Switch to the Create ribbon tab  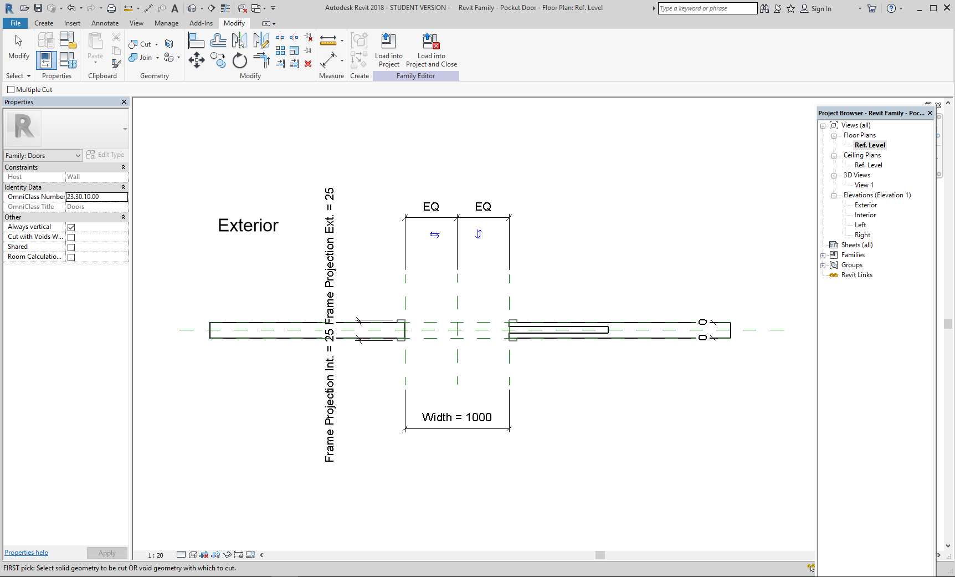pyautogui.click(x=44, y=23)
